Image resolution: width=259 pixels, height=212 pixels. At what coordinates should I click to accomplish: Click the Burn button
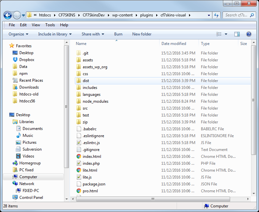coord(118,34)
